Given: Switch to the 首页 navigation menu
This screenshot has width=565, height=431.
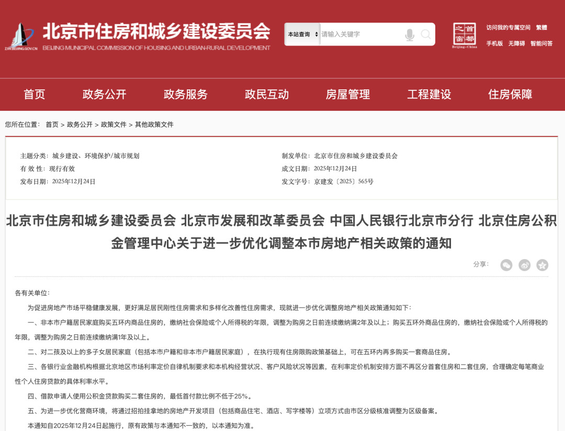Looking at the screenshot, I should tap(35, 95).
